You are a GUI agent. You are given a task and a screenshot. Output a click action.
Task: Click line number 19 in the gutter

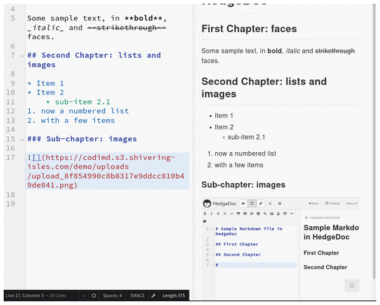click(10, 204)
